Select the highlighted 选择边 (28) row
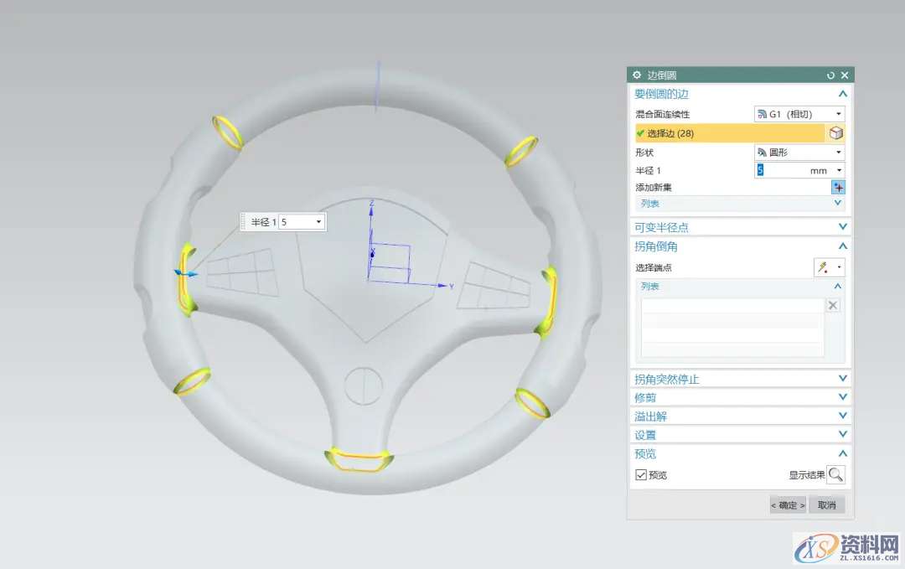Image resolution: width=905 pixels, height=569 pixels. 729,133
